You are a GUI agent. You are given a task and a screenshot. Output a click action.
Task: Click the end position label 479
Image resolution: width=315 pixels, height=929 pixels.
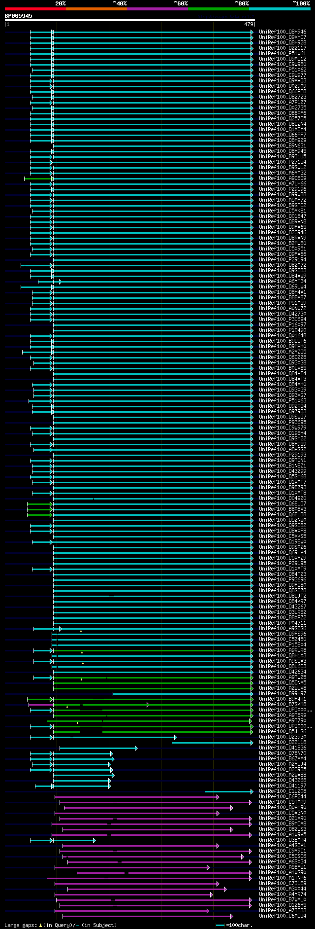pos(248,24)
